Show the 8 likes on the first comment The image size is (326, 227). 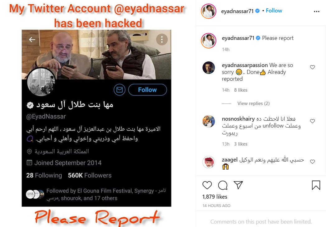240,90
